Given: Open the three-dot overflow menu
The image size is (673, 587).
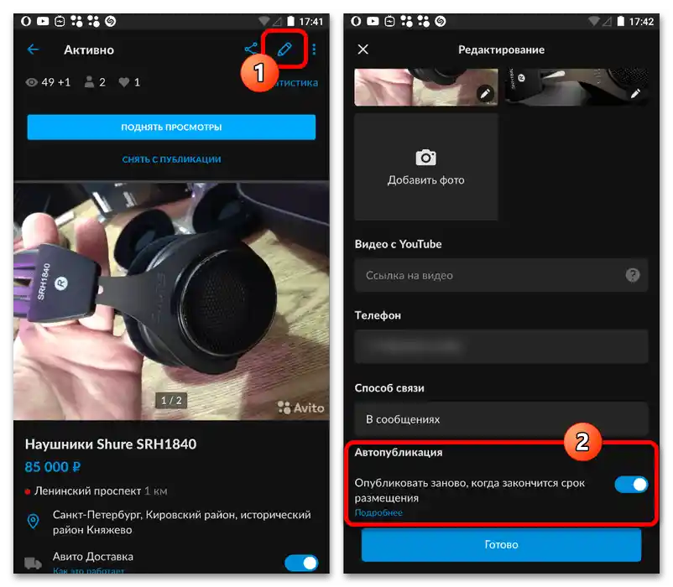Looking at the screenshot, I should [314, 49].
